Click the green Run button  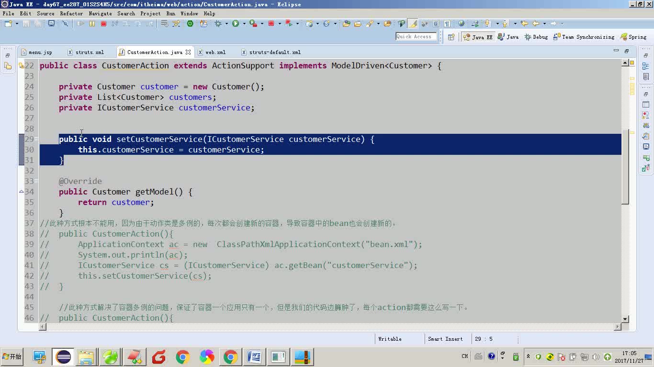click(x=235, y=23)
